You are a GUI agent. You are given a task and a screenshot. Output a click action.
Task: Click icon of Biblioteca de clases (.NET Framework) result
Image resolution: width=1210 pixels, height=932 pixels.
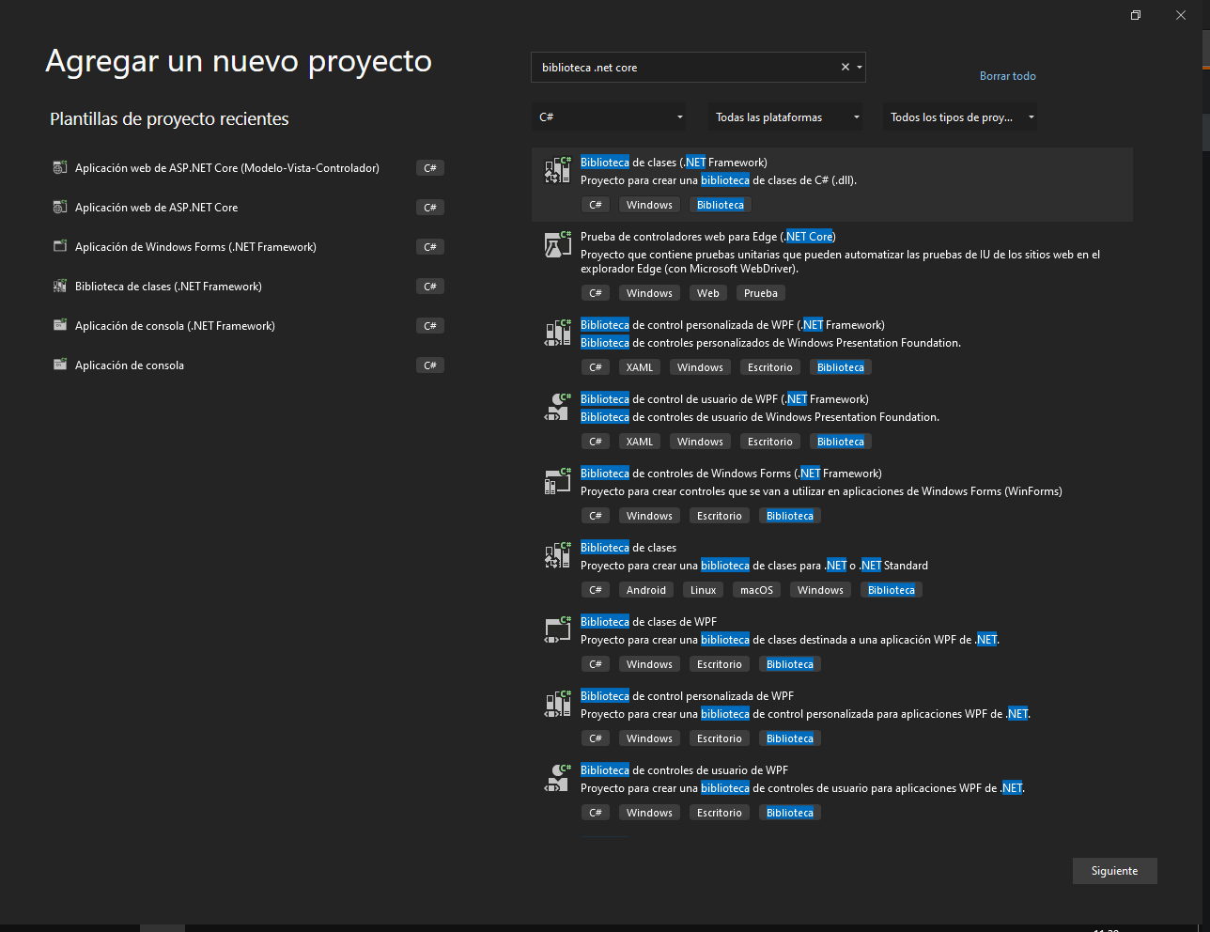pyautogui.click(x=557, y=170)
